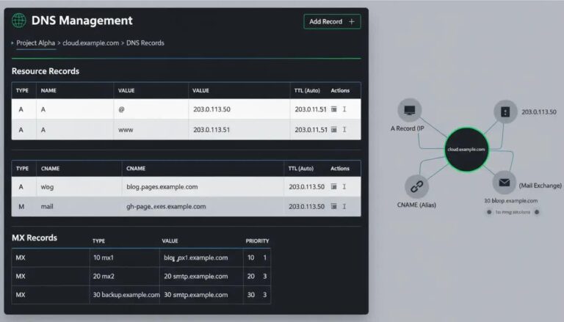Click the central cloud.example.com circle
Image resolution: width=564 pixels, height=322 pixels.
(x=466, y=149)
